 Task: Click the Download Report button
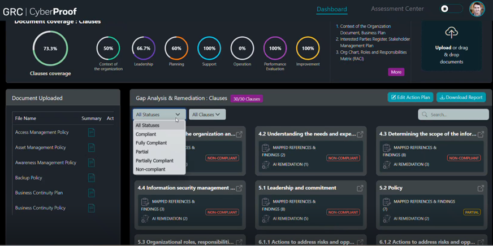pyautogui.click(x=461, y=97)
